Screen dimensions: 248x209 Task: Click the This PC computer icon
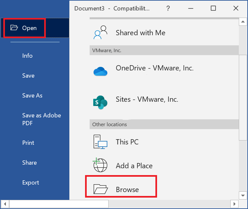pyautogui.click(x=100, y=142)
